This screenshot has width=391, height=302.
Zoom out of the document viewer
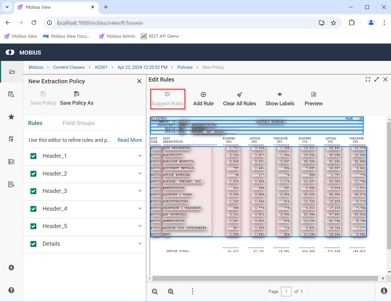pyautogui.click(x=155, y=292)
